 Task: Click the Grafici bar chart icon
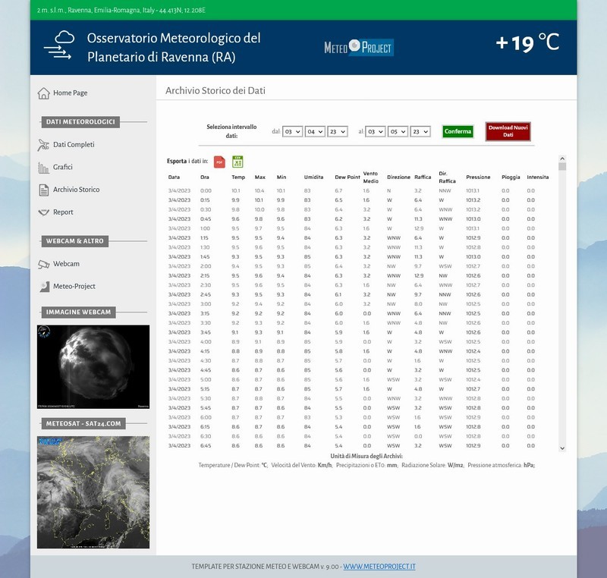point(43,168)
